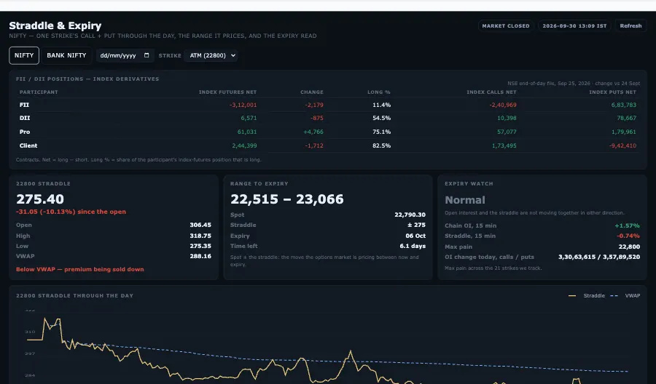The image size is (656, 384).
Task: Click Pro index calls net 57,077
Action: (507, 132)
